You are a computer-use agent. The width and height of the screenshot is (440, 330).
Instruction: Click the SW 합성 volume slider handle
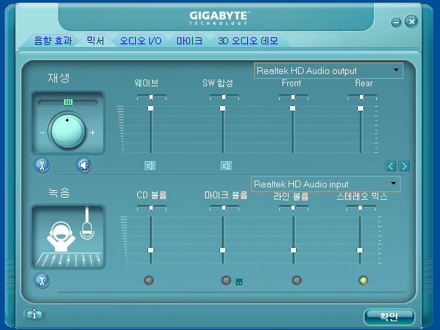223,108
